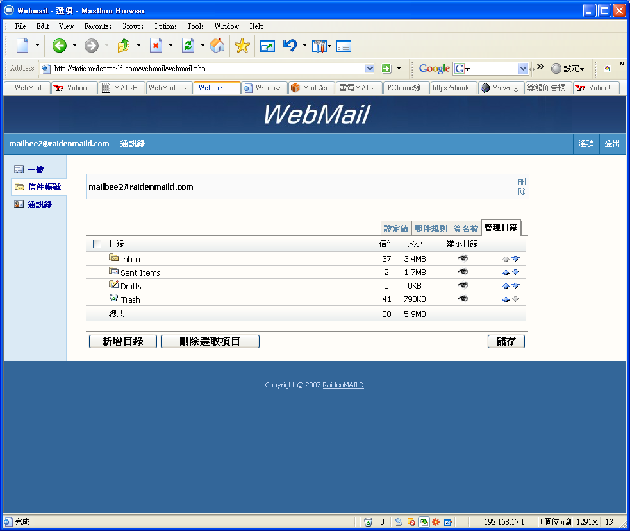Viewport: 630px width, 531px height.
Task: Switch to the 郵件規則 tab
Action: coord(431,229)
